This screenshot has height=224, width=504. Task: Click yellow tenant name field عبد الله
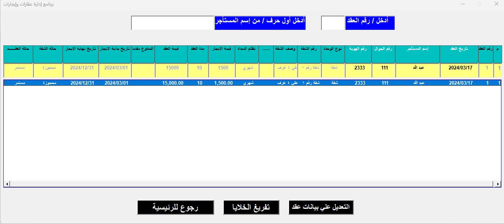(418, 70)
